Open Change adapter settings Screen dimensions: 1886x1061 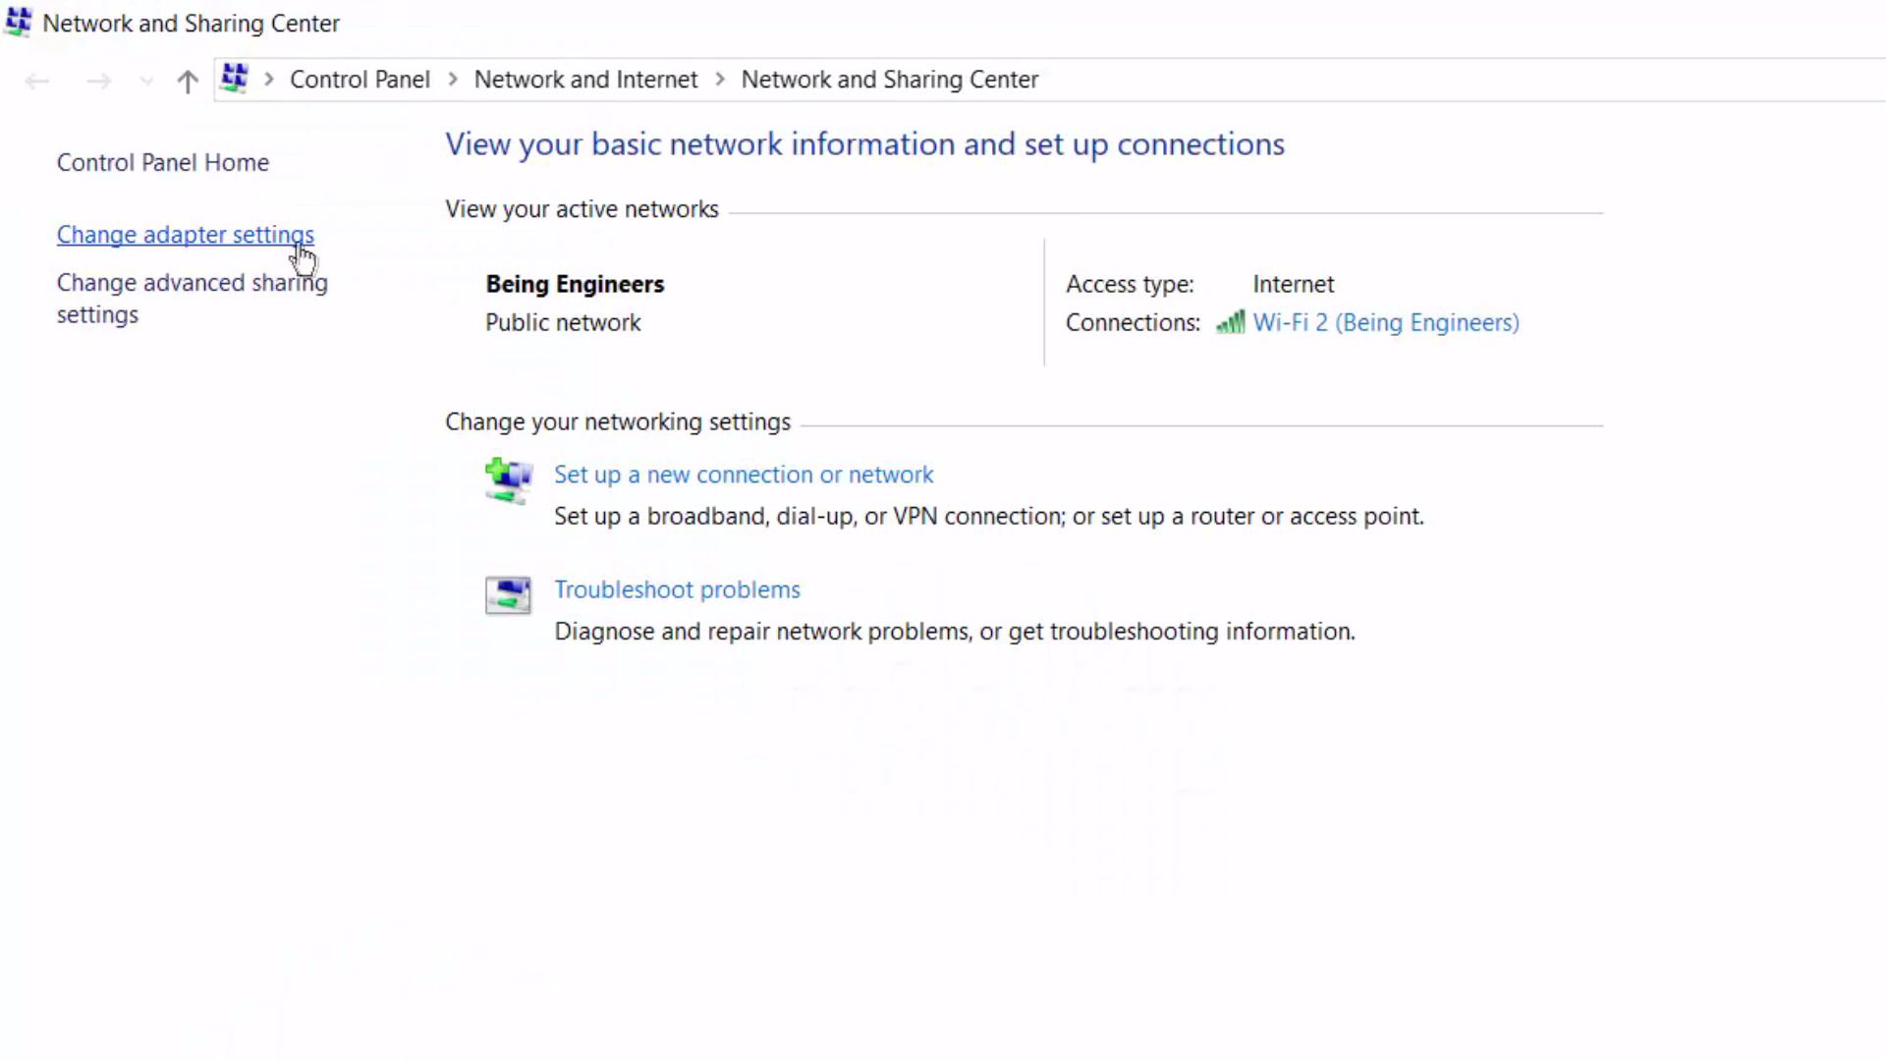[x=186, y=235]
